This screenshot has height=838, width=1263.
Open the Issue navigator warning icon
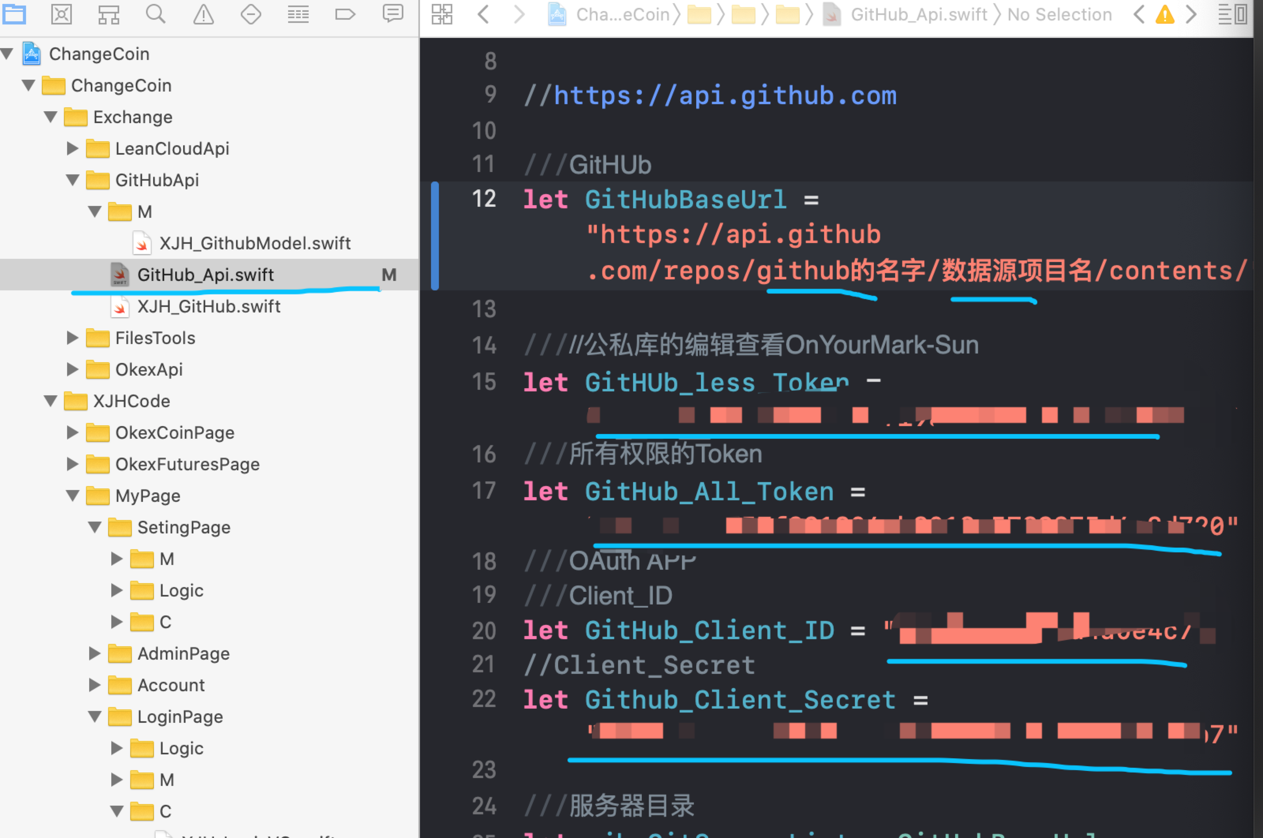coord(203,14)
